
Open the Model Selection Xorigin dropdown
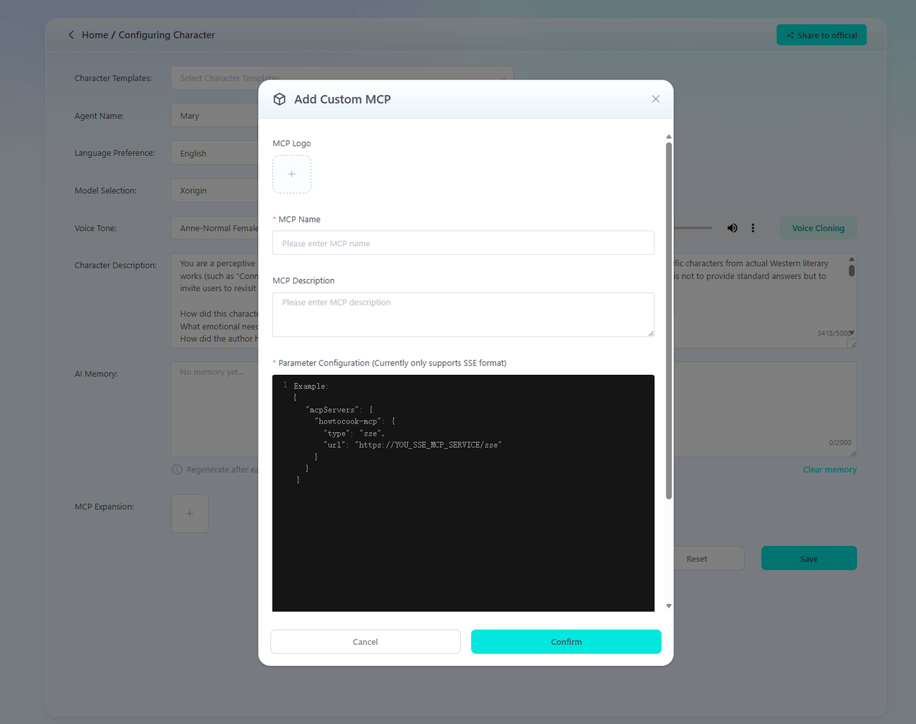click(215, 190)
